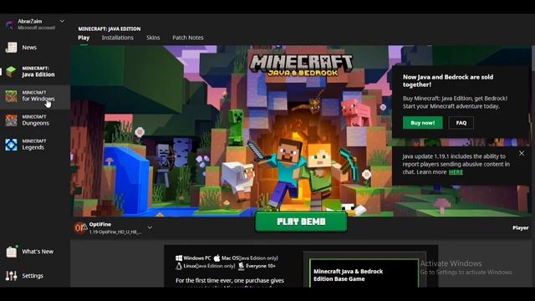Viewport: 535px width, 301px height.
Task: Open the What's New icon
Action: coord(11,252)
